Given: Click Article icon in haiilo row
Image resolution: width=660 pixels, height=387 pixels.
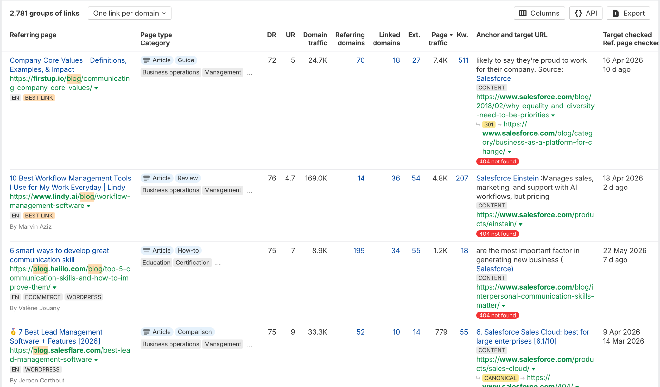Looking at the screenshot, I should (146, 250).
